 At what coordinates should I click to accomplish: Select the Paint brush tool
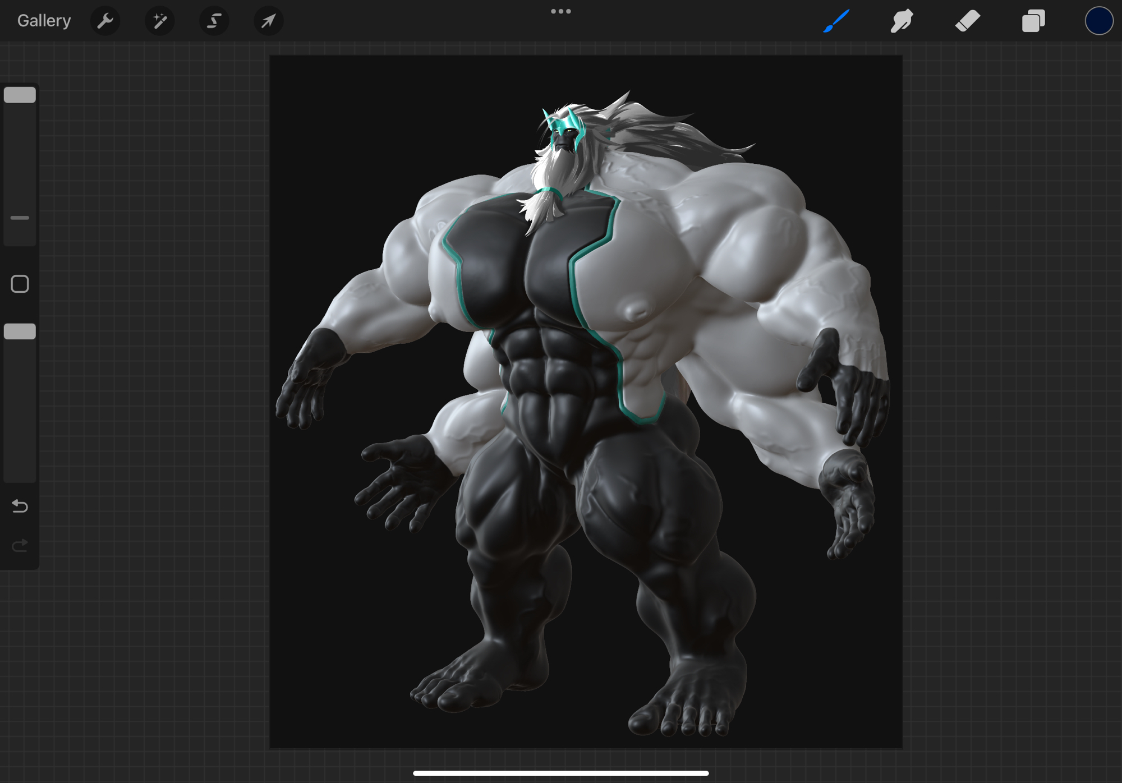point(836,21)
